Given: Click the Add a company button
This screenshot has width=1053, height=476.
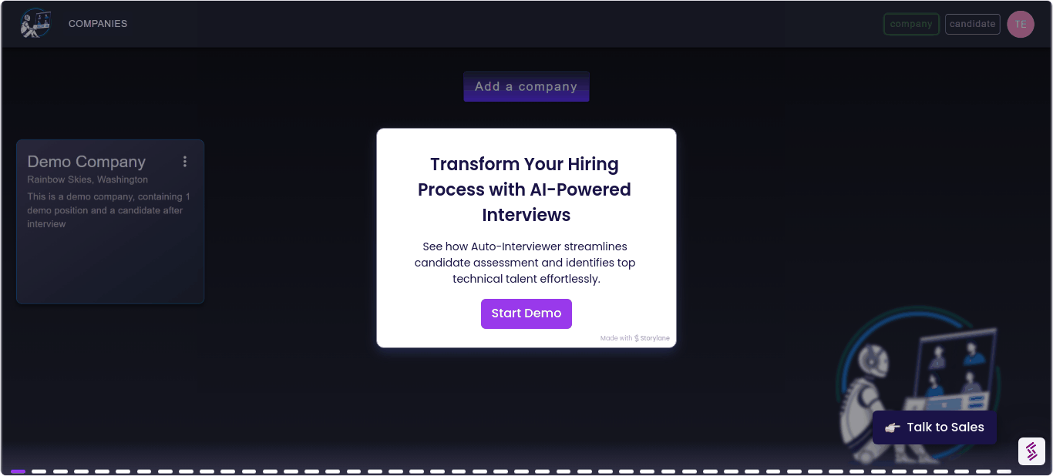Looking at the screenshot, I should [526, 86].
